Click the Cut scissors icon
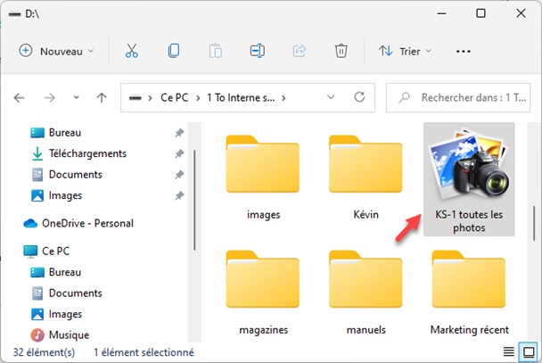The image size is (542, 363). coord(132,51)
